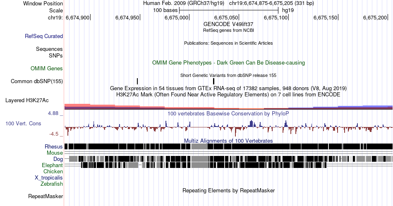Select the OMIM Genes track label

tap(47, 68)
